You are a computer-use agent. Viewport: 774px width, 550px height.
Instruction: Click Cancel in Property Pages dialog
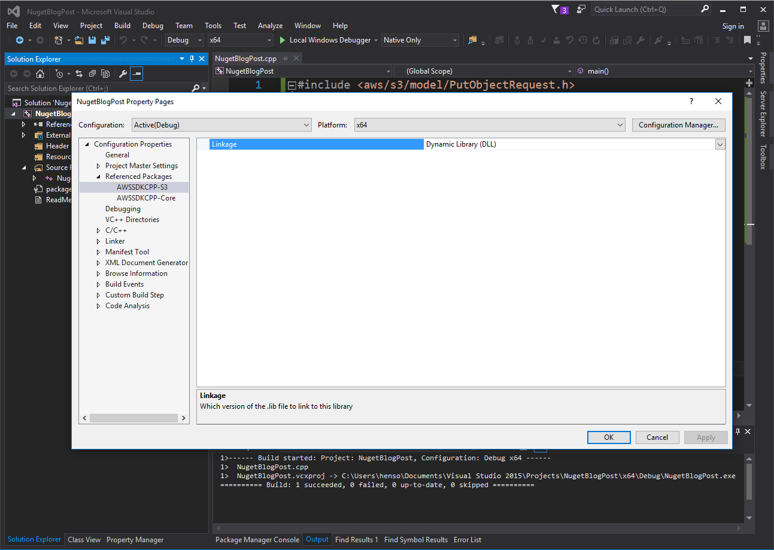[x=657, y=437]
